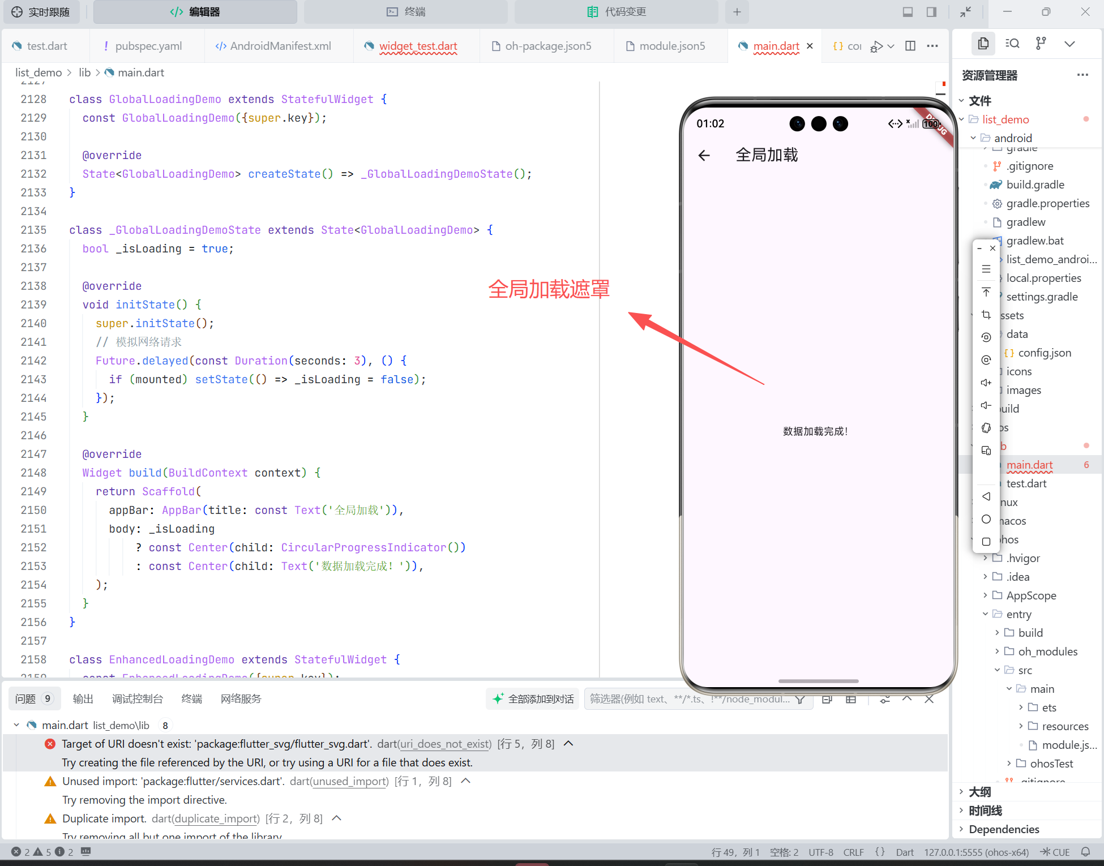Viewport: 1104px width, 866px height.
Task: Click the 全部添加到对话 button
Action: (x=533, y=699)
